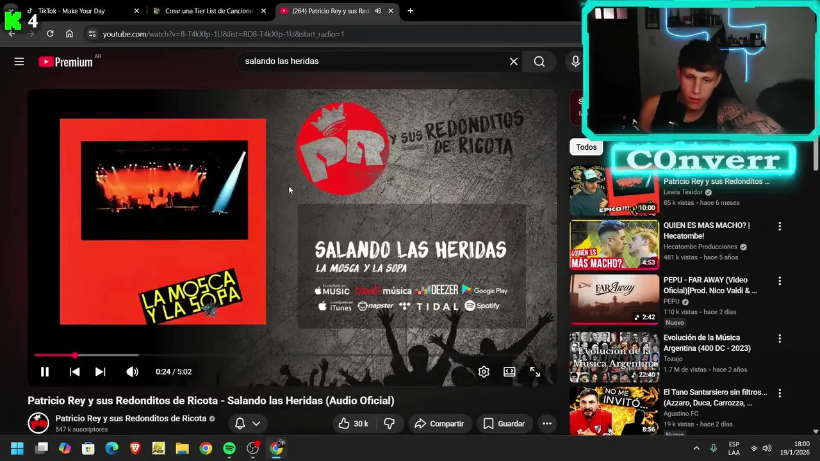This screenshot has height=461, width=820.
Task: Open Evolución de la Música Argentina thumbnail
Action: 614,357
